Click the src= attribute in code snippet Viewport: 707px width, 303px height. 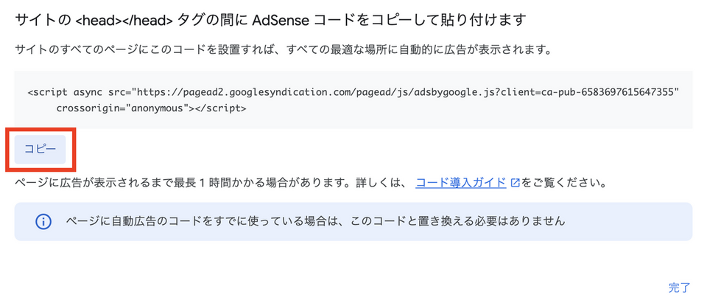click(x=120, y=93)
